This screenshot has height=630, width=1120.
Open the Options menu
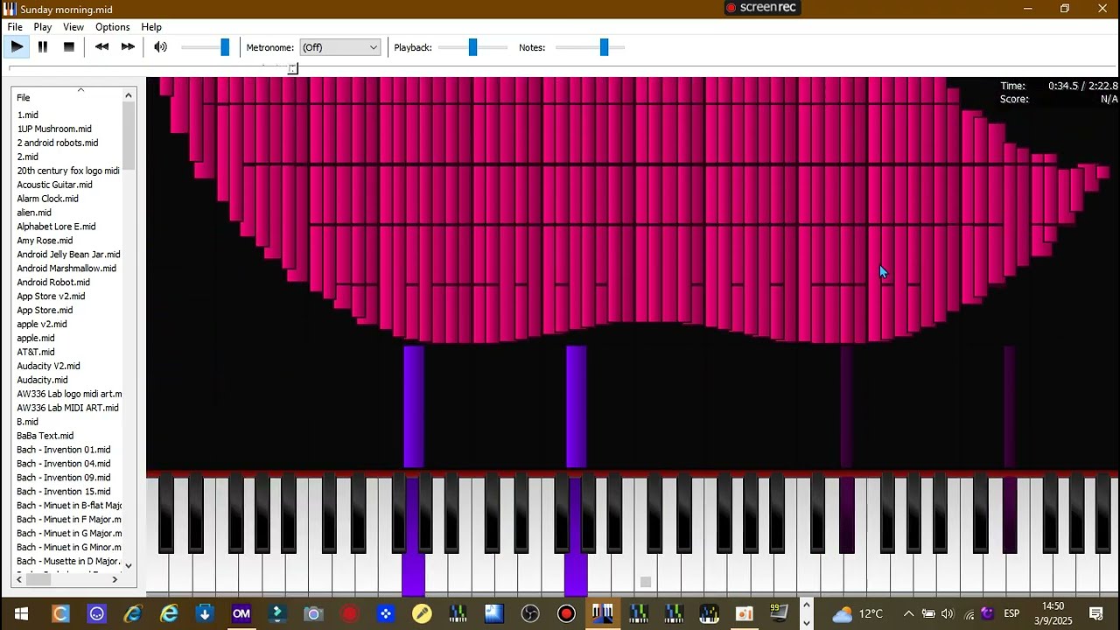[112, 27]
